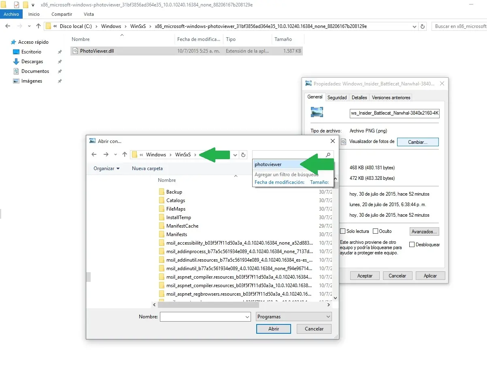
Task: Sort by Tipo column header
Action: (247, 39)
